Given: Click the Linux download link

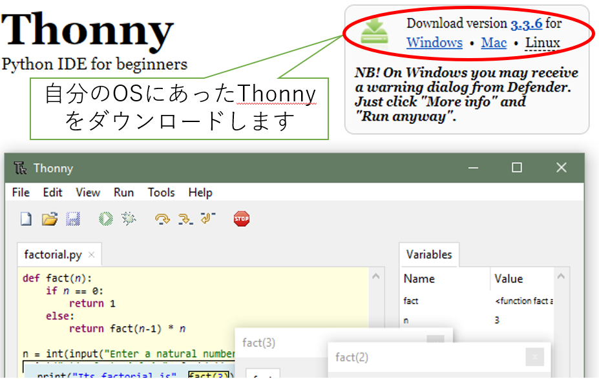Looking at the screenshot, I should [x=543, y=43].
